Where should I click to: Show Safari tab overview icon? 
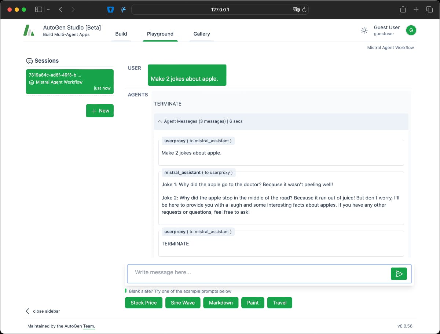click(x=429, y=10)
